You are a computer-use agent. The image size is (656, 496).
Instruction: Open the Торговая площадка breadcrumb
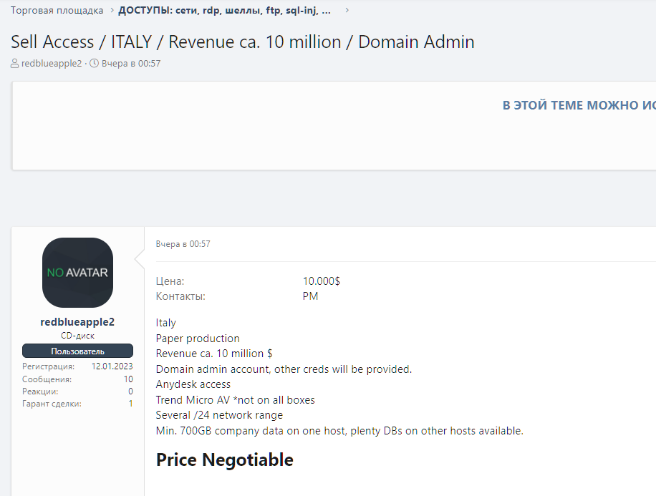tap(56, 11)
